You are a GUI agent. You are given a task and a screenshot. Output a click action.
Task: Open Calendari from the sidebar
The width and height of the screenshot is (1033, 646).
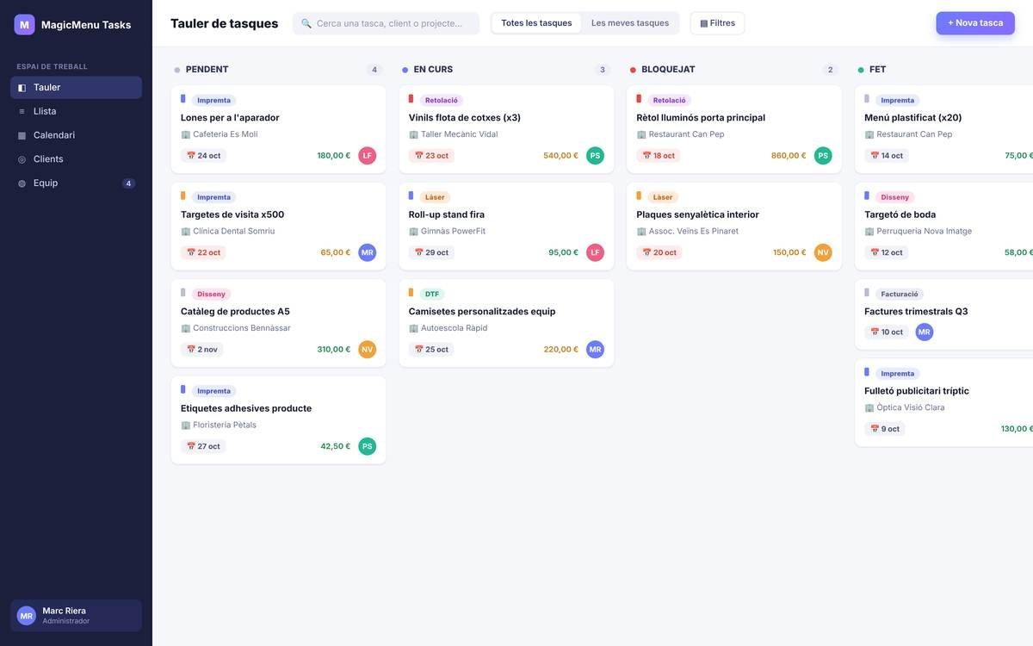[76, 135]
